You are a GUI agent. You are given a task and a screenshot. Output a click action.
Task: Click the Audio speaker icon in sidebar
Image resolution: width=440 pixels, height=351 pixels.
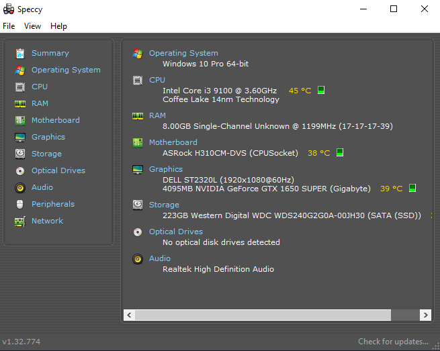(x=20, y=187)
